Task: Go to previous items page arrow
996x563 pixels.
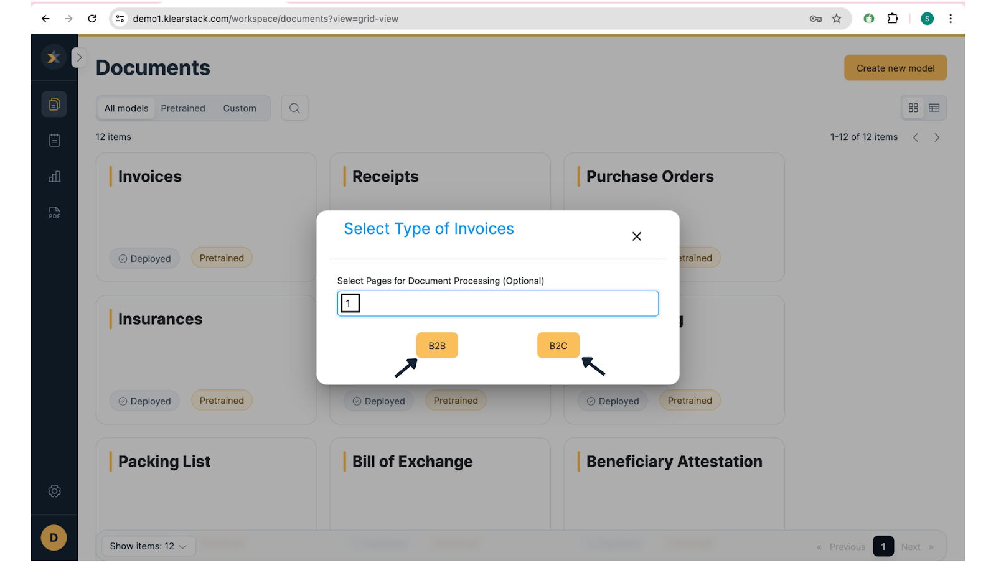Action: coord(916,137)
